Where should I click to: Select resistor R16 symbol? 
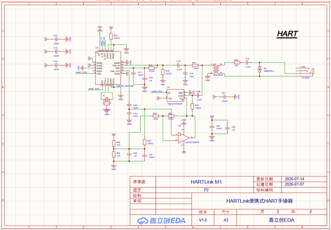click(152, 68)
